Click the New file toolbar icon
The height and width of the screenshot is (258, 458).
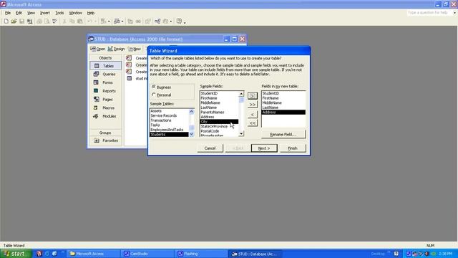pos(6,21)
